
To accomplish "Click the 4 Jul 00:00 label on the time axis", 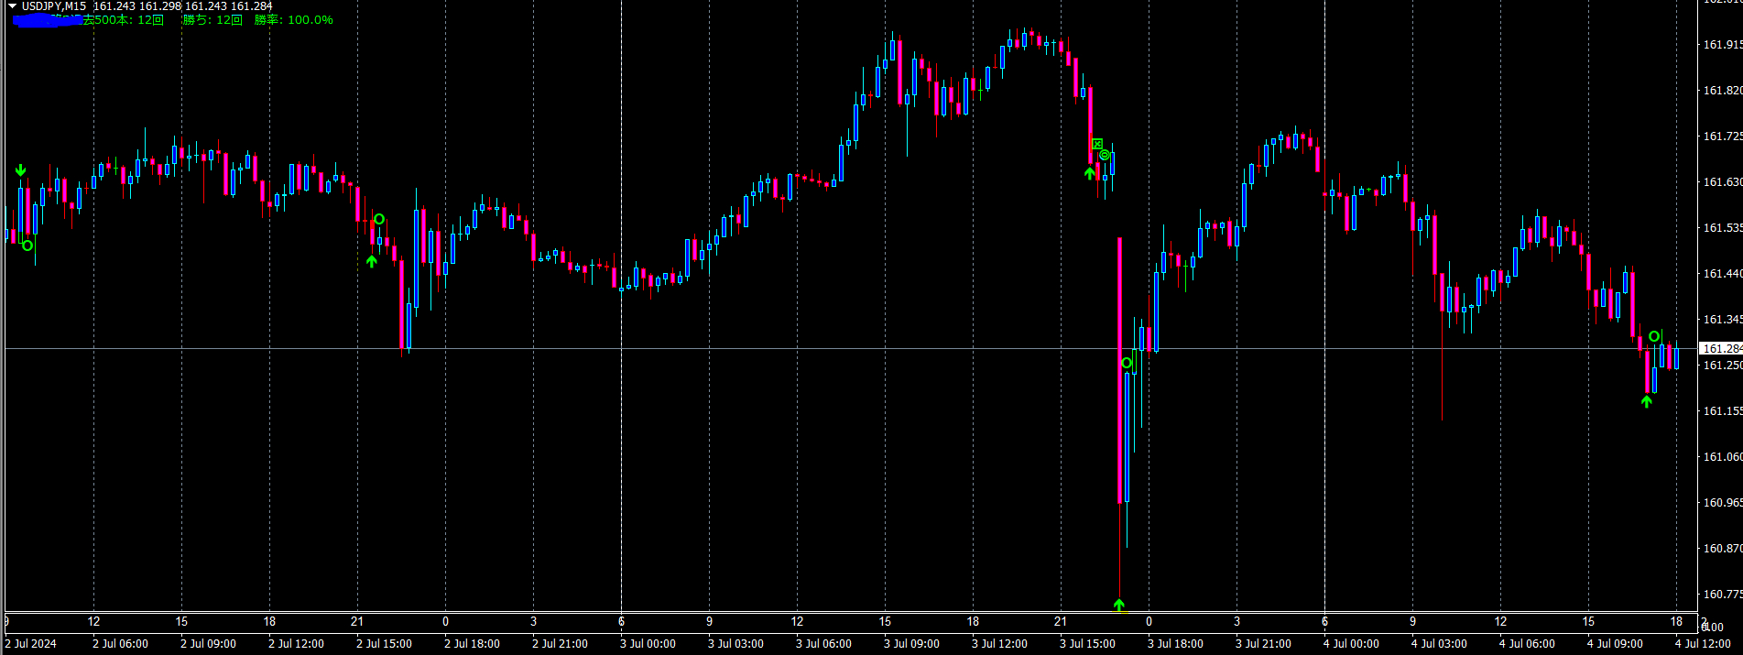I will click(1351, 643).
